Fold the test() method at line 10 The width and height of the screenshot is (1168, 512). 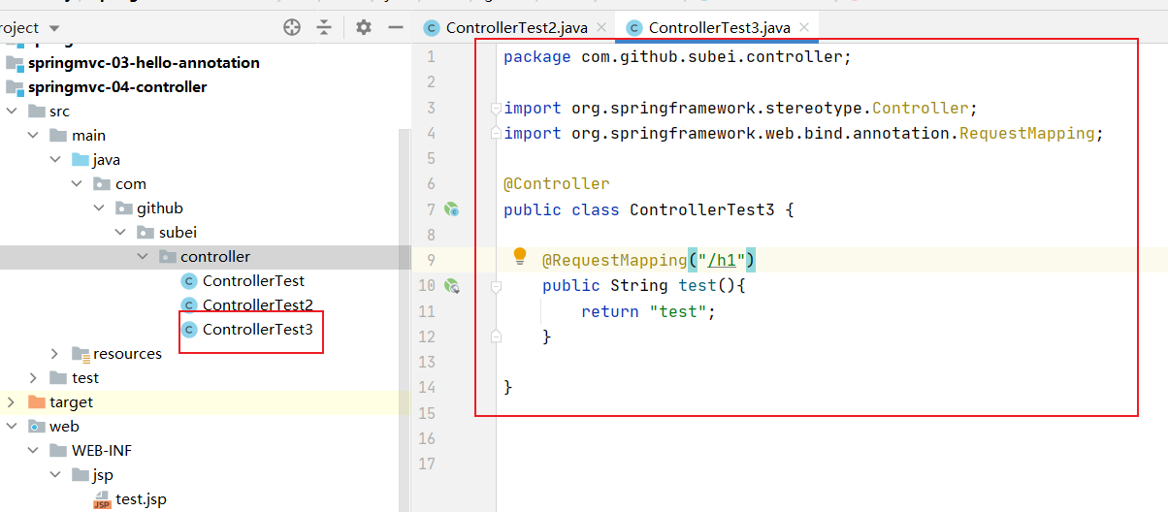[496, 287]
